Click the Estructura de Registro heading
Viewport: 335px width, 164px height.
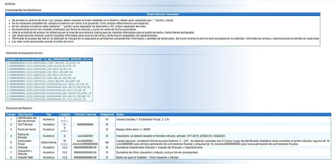click(x=19, y=108)
